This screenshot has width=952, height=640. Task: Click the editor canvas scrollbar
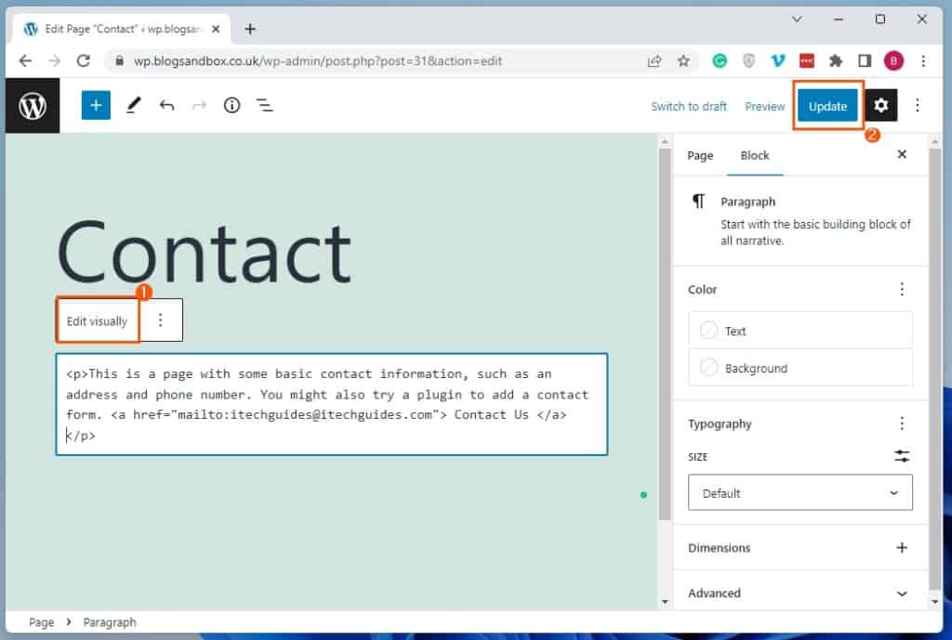tap(665, 333)
